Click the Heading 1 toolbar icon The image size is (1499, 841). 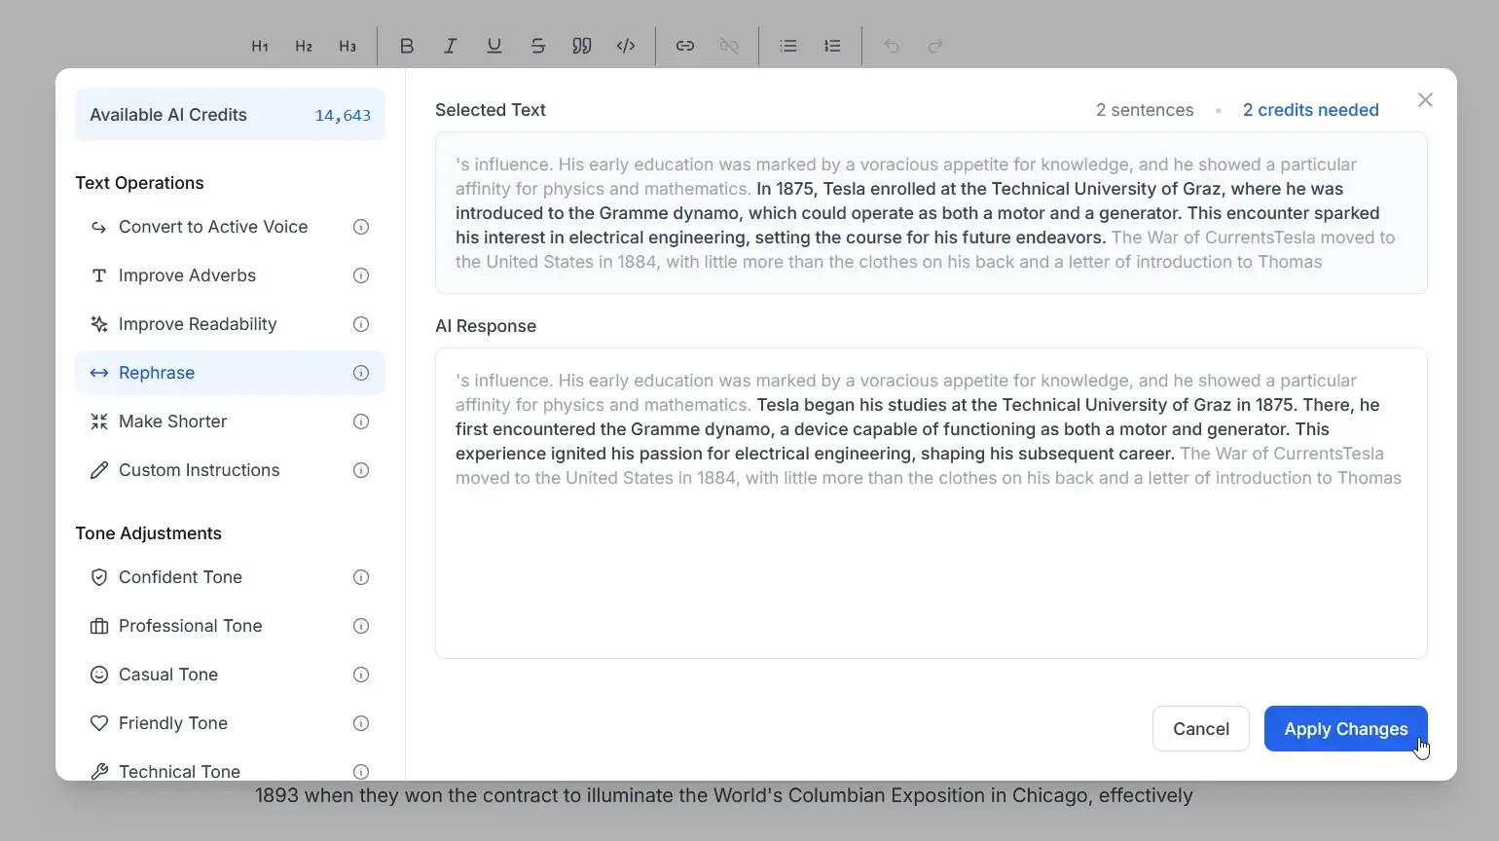coord(260,46)
